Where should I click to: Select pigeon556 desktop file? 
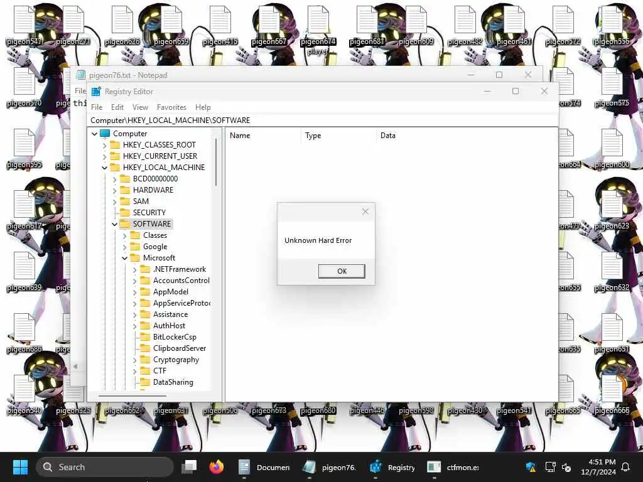pyautogui.click(x=612, y=26)
